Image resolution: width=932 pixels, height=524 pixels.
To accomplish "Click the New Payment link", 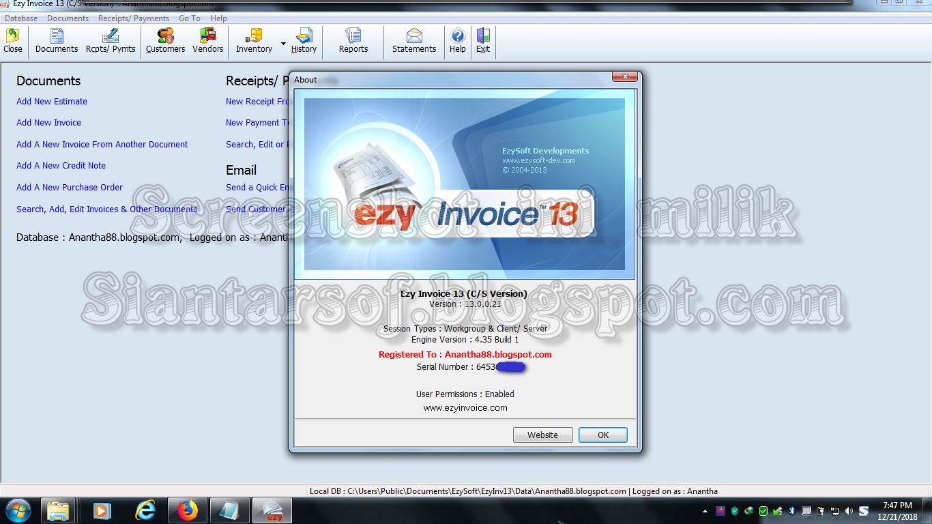I will tap(257, 123).
